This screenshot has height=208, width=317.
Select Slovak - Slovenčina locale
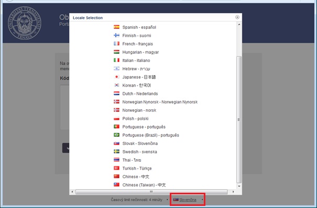point(140,143)
